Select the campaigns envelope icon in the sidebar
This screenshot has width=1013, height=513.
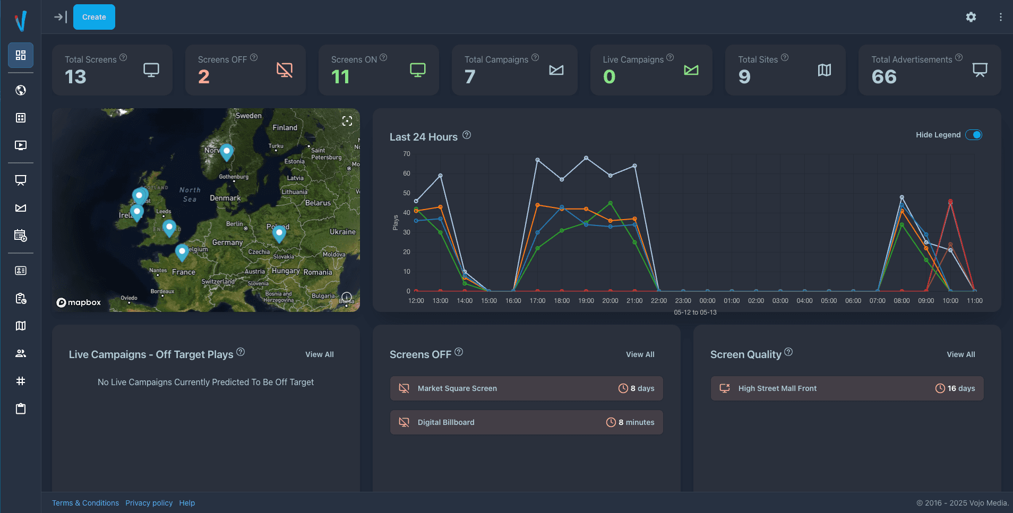pos(21,208)
